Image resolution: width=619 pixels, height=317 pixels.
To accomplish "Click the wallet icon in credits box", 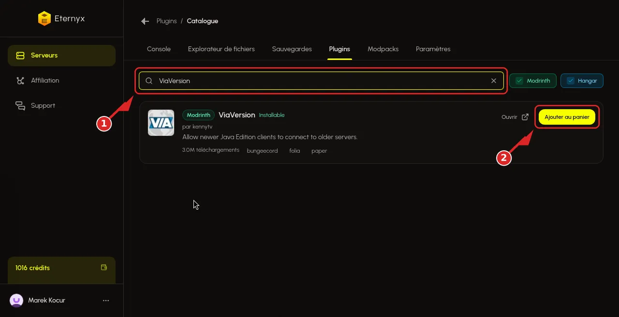I will 103,267.
